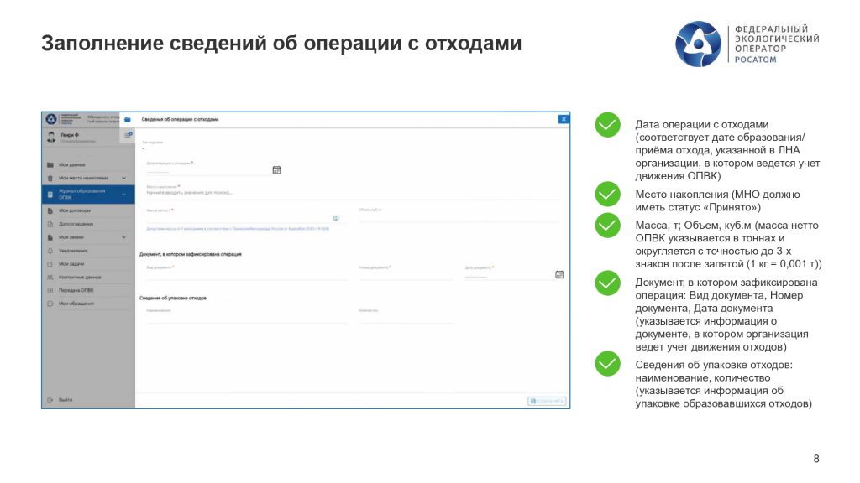Click the notifications bell icon in sidebar
The width and height of the screenshot is (860, 483).
[x=50, y=251]
